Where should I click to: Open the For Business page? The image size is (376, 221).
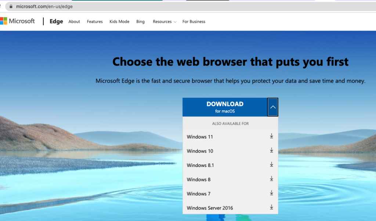coord(194,22)
